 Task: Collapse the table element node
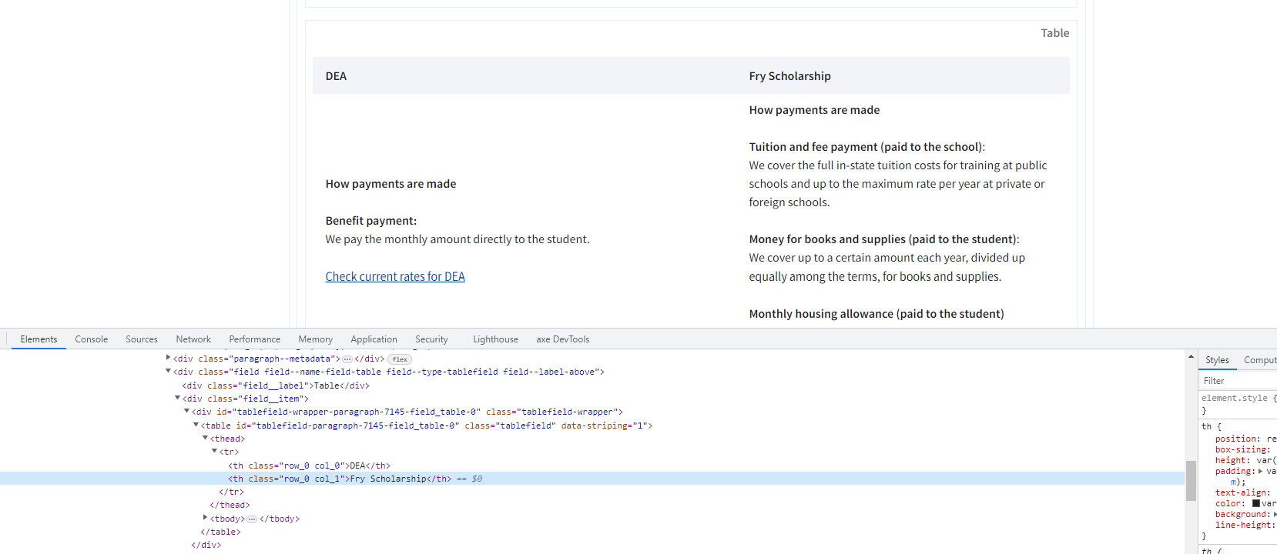[196, 425]
